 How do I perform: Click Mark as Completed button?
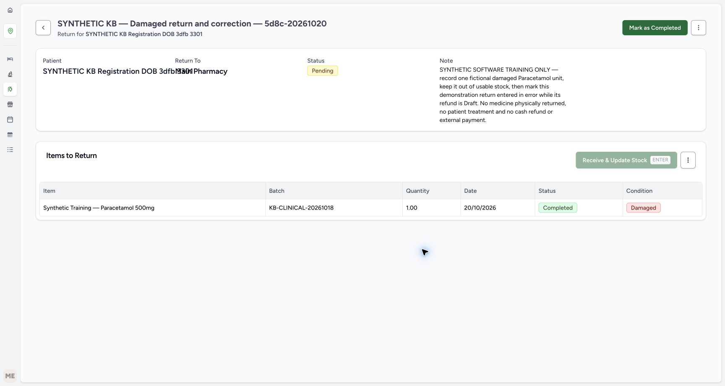655,28
